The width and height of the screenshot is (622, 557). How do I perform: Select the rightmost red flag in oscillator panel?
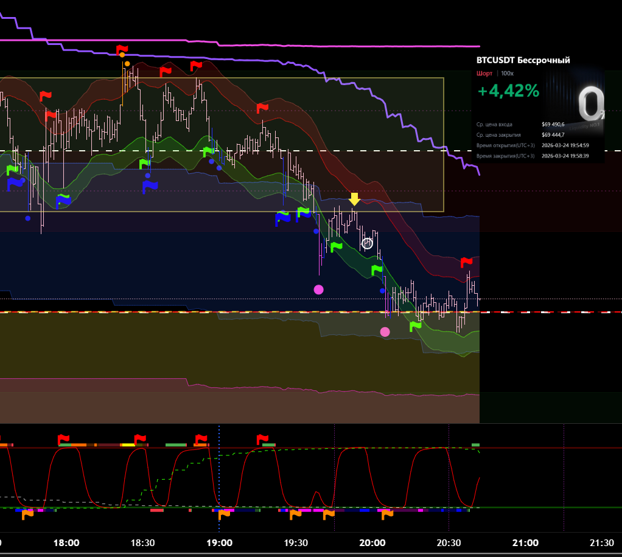(x=262, y=439)
